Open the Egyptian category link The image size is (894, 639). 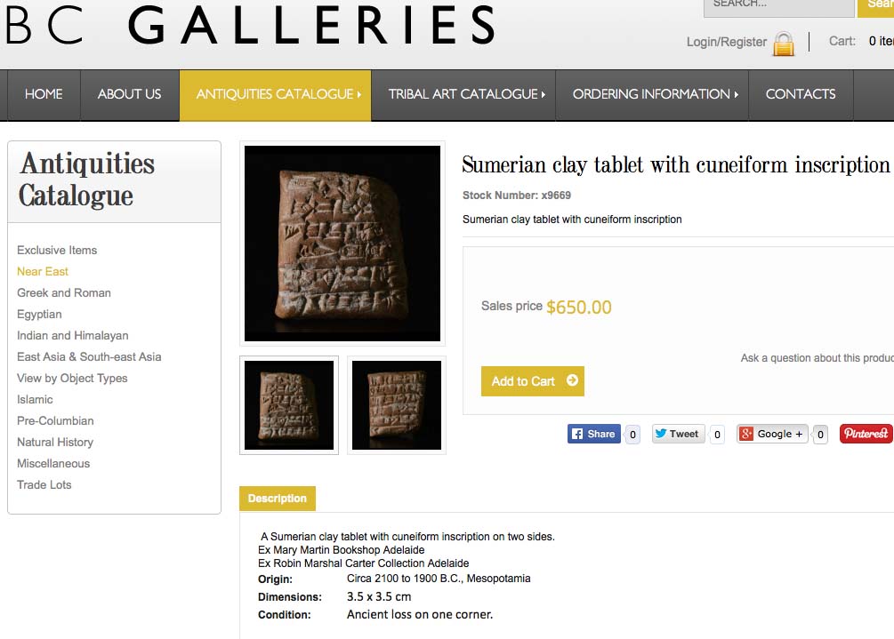(x=39, y=314)
